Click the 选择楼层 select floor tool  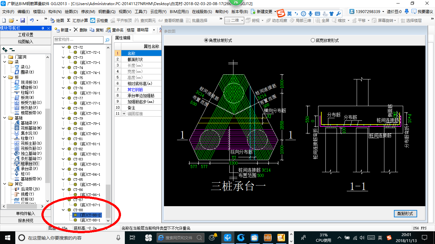[x=411, y=20]
